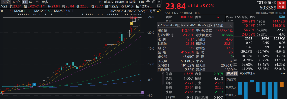
Task: Switch to the 营业总收入 tab
Action: pos(247,73)
